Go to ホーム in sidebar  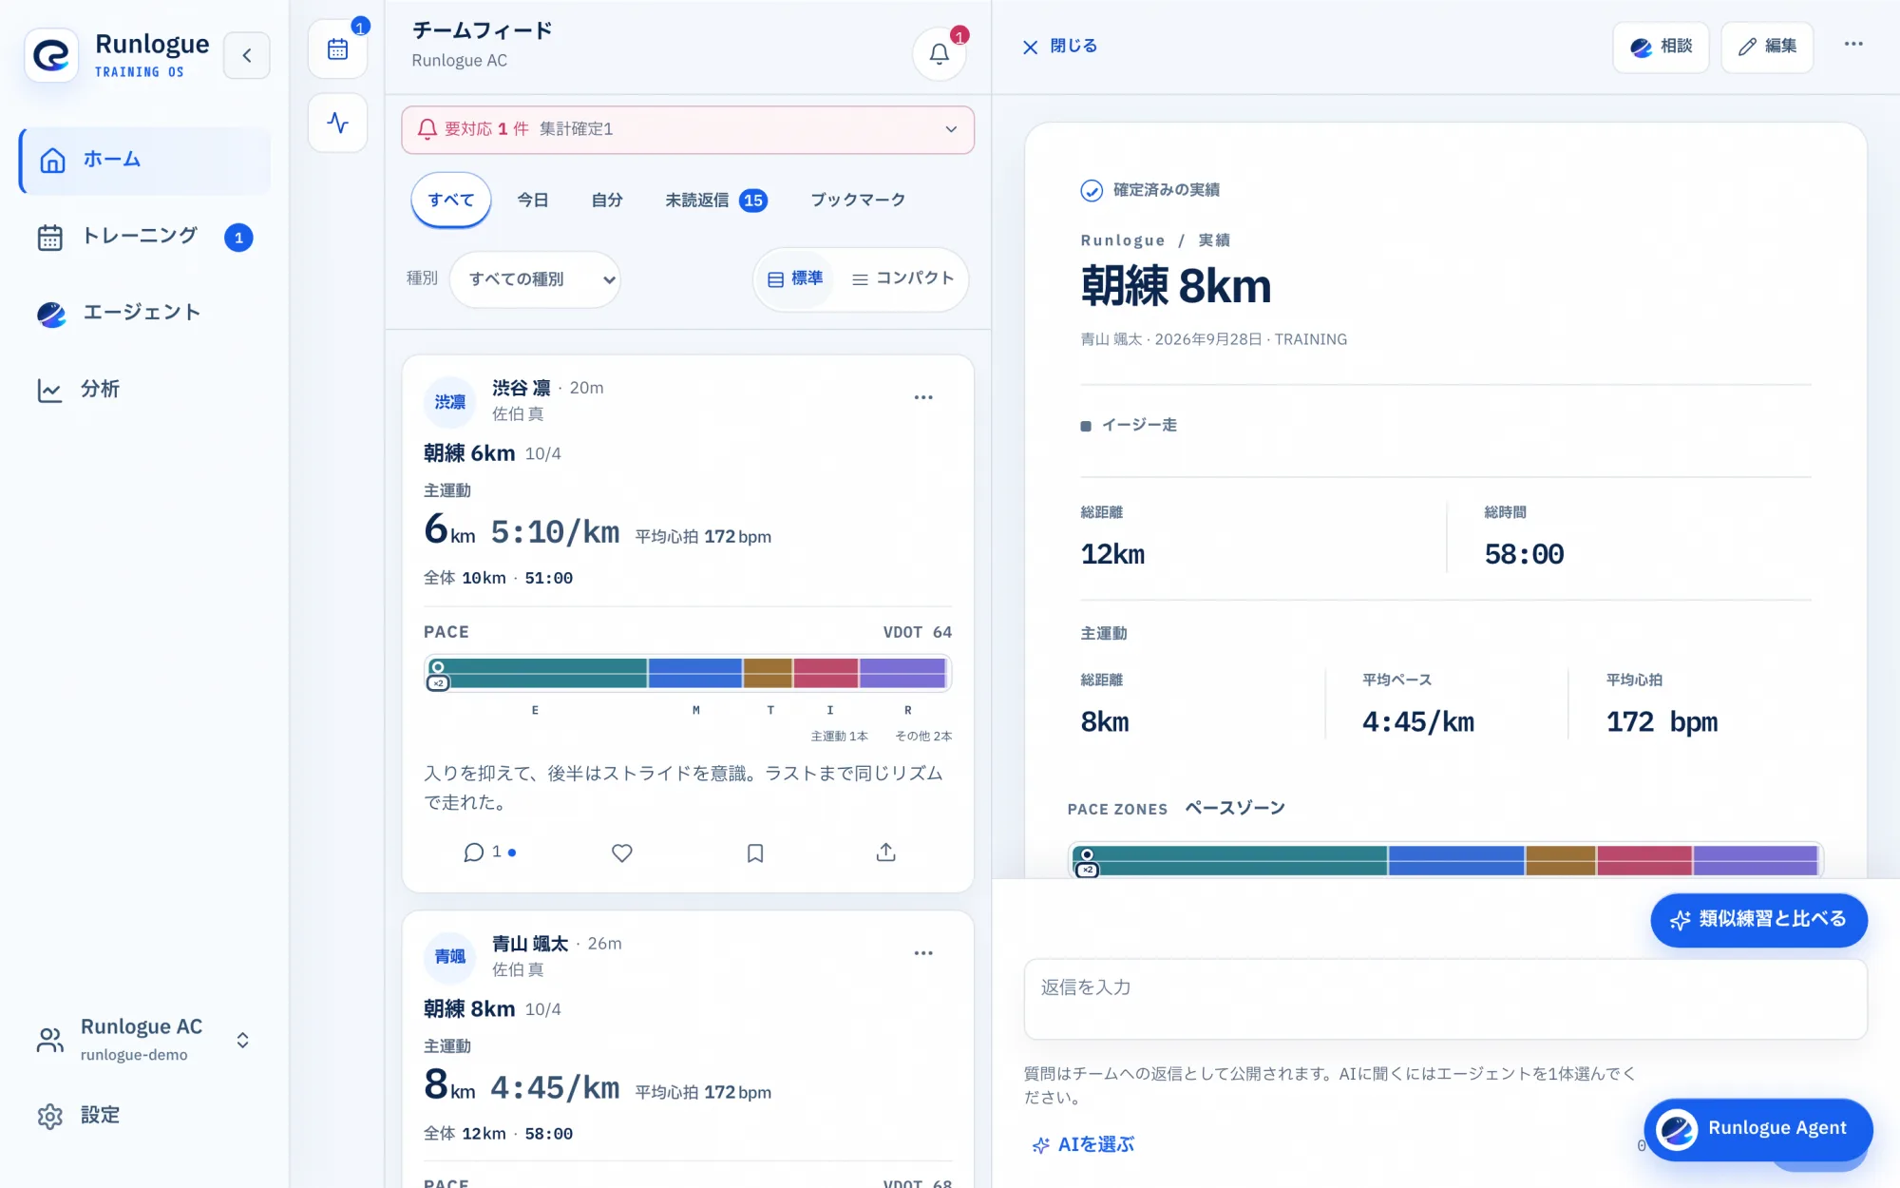pyautogui.click(x=144, y=161)
